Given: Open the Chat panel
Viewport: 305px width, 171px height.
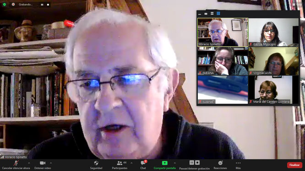Looking at the screenshot, I should tap(143, 165).
